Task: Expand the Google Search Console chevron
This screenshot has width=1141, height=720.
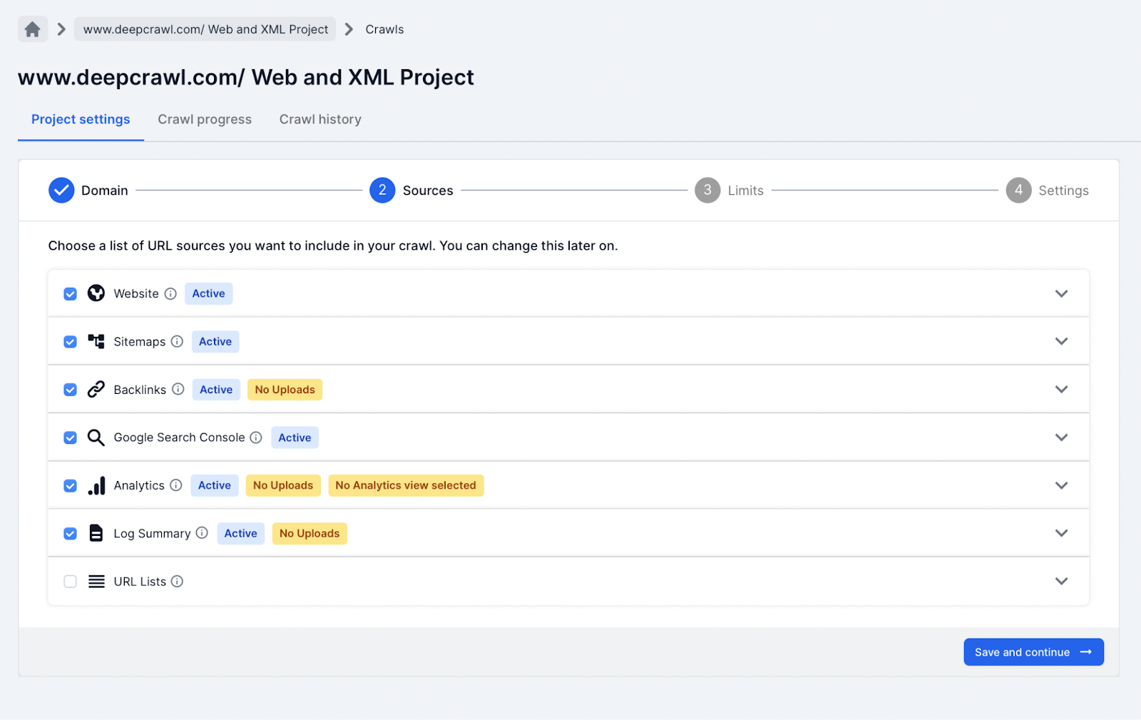Action: pyautogui.click(x=1061, y=437)
